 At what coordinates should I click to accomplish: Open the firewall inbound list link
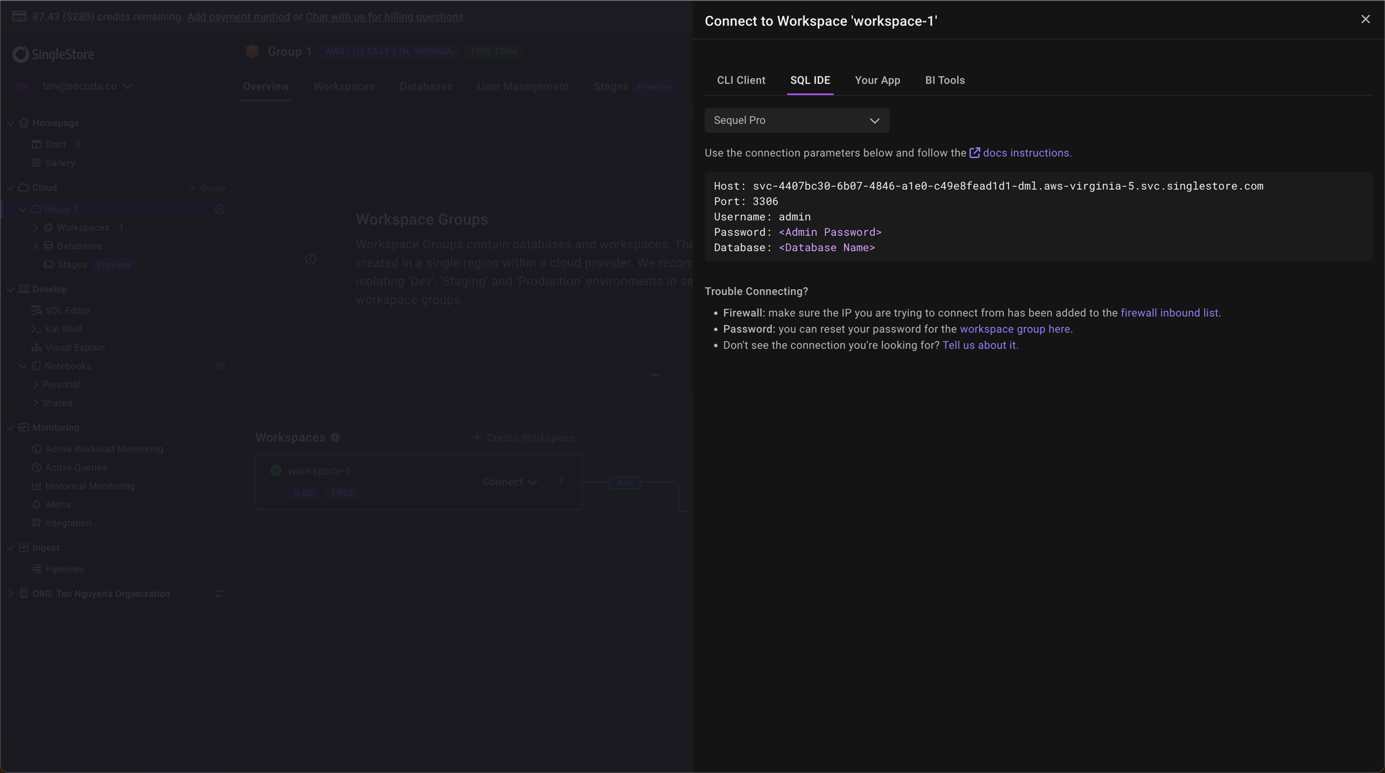click(x=1169, y=313)
